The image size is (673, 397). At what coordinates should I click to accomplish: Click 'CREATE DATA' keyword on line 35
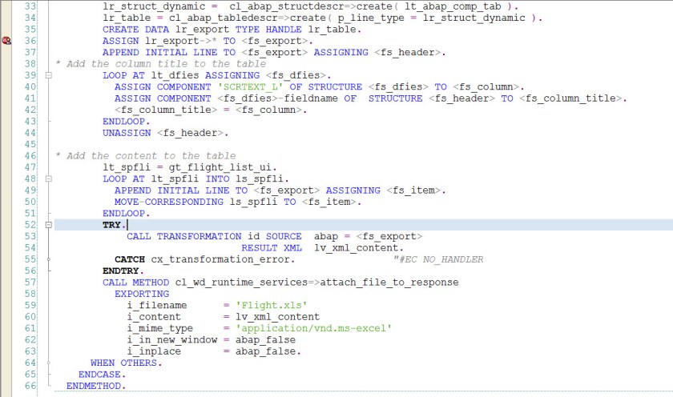pos(135,30)
